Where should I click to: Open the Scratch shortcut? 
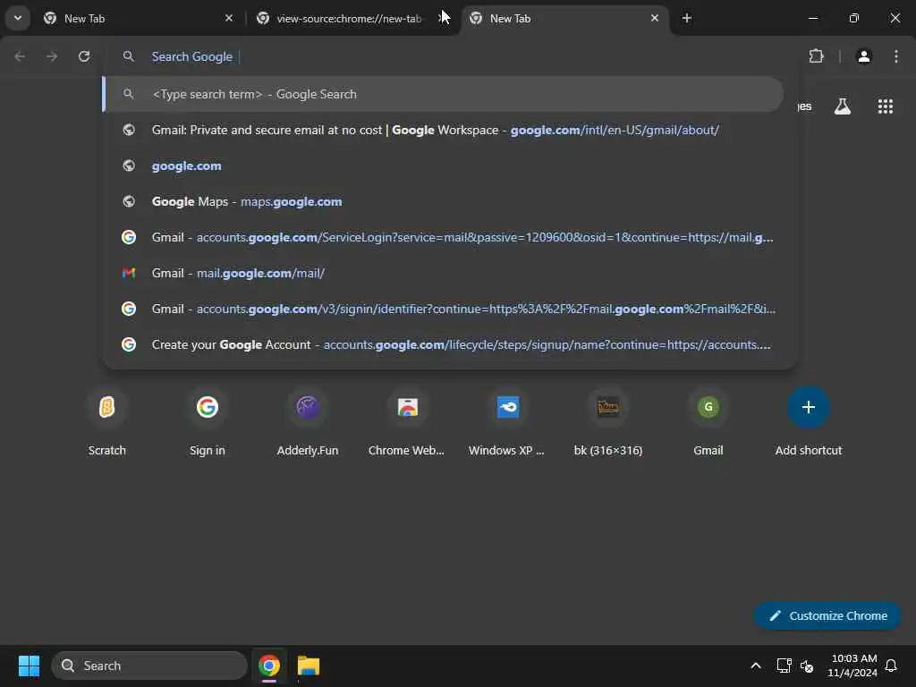coord(107,422)
